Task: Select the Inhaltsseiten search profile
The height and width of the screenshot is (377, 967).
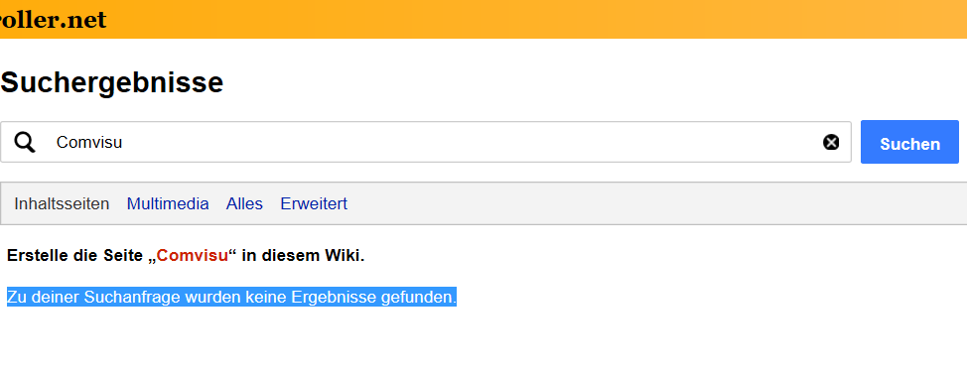Action: [x=62, y=204]
